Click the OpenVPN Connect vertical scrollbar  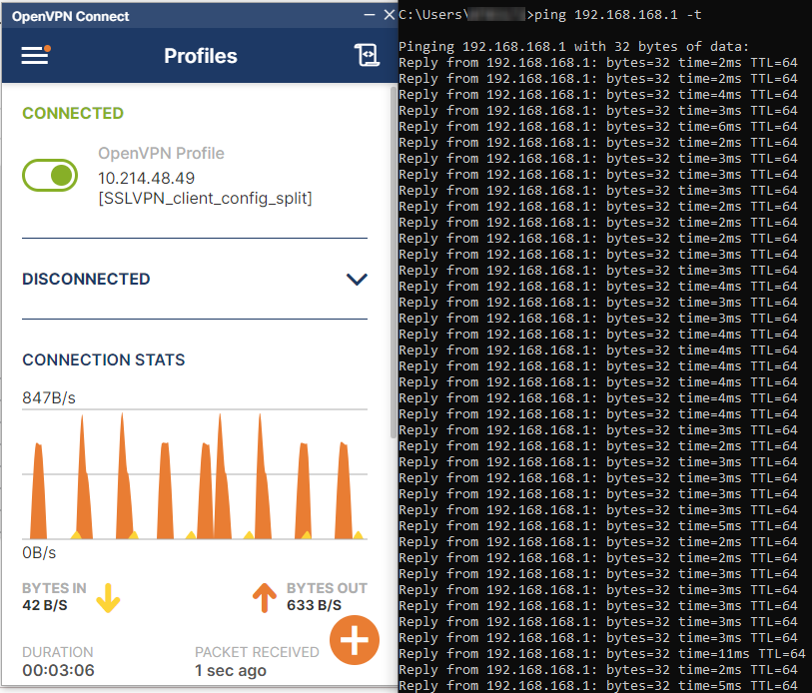point(394,263)
